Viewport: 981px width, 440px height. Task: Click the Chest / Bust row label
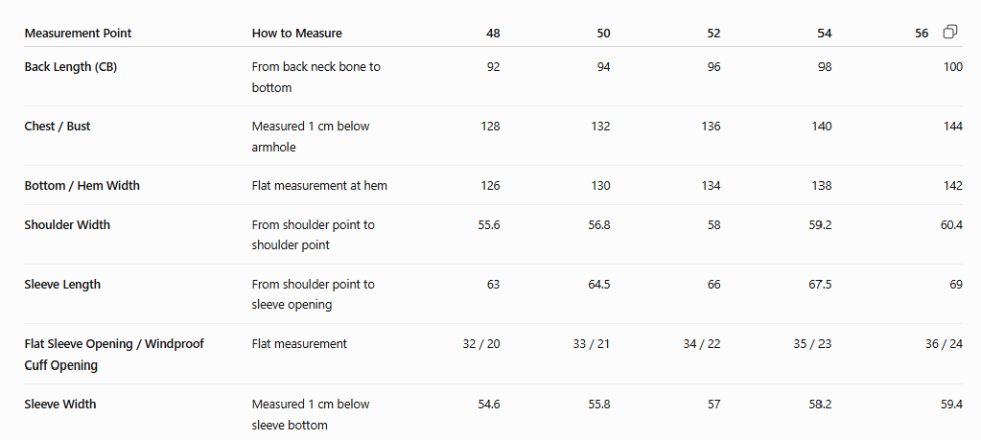58,127
